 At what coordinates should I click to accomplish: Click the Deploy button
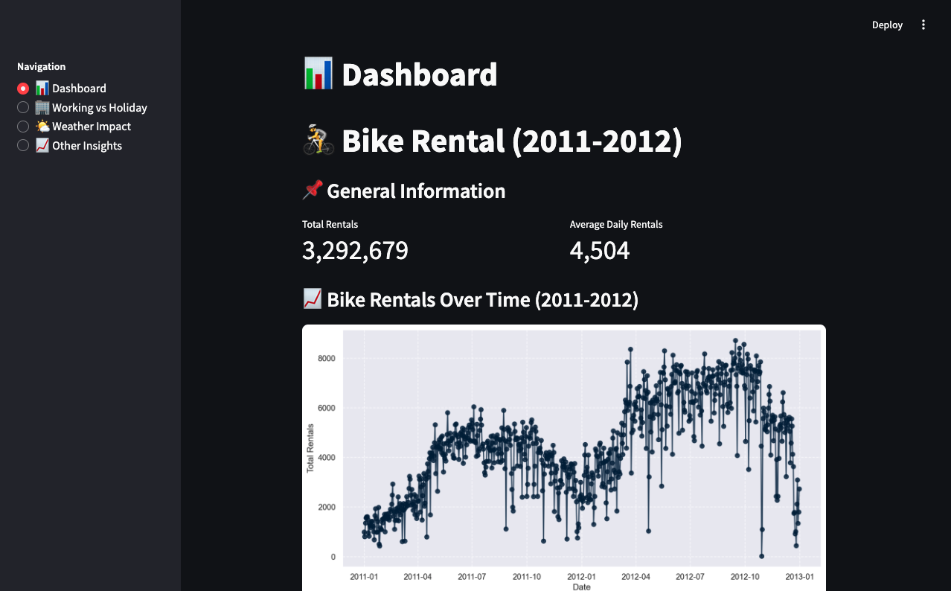(x=887, y=25)
